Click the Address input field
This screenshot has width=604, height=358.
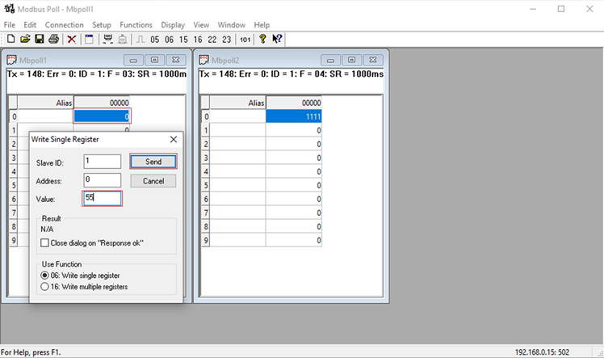(x=102, y=180)
